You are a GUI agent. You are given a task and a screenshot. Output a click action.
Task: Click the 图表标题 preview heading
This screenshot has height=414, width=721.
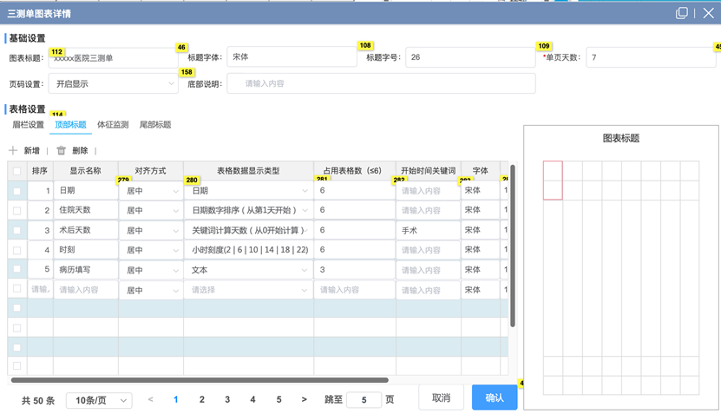[x=620, y=138]
